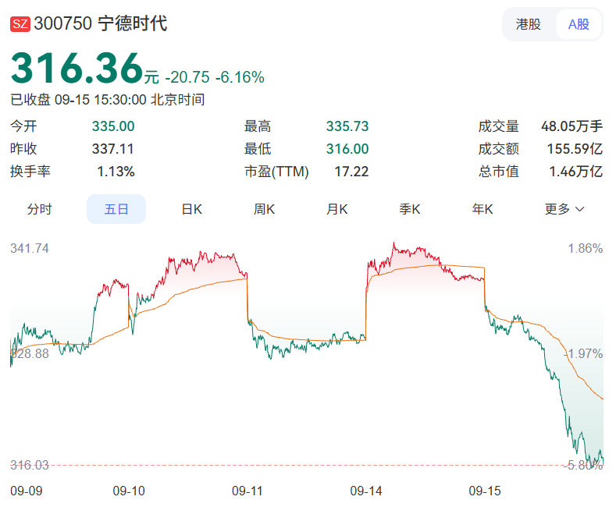Click the 09-10 date axis label
Viewport: 616px width, 507px height.
[x=129, y=491]
